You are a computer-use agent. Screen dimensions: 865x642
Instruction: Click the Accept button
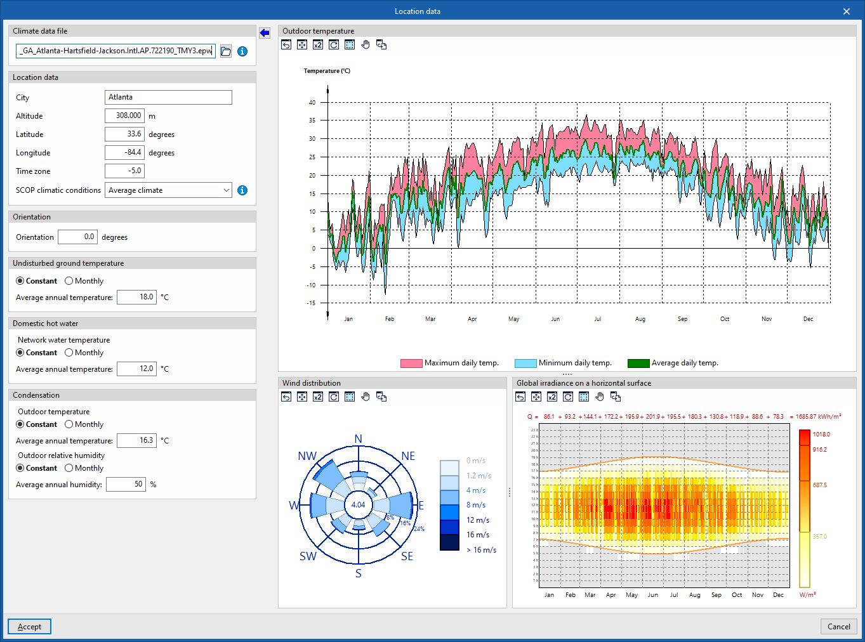[29, 627]
